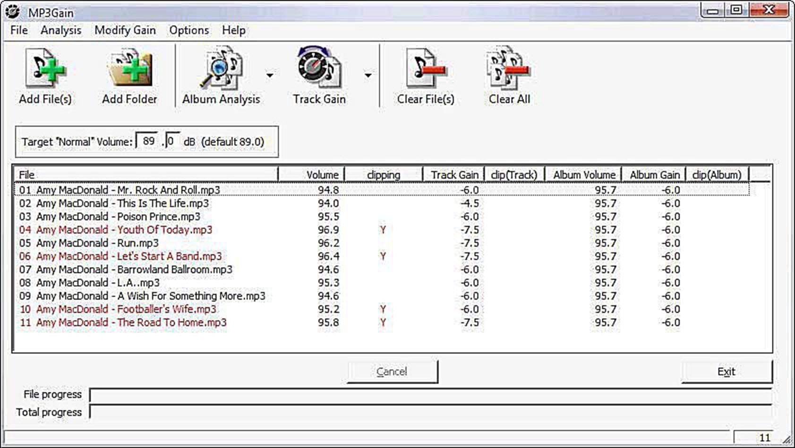Expand the Track Gain dropdown arrow
This screenshot has height=448, width=795.
(368, 75)
